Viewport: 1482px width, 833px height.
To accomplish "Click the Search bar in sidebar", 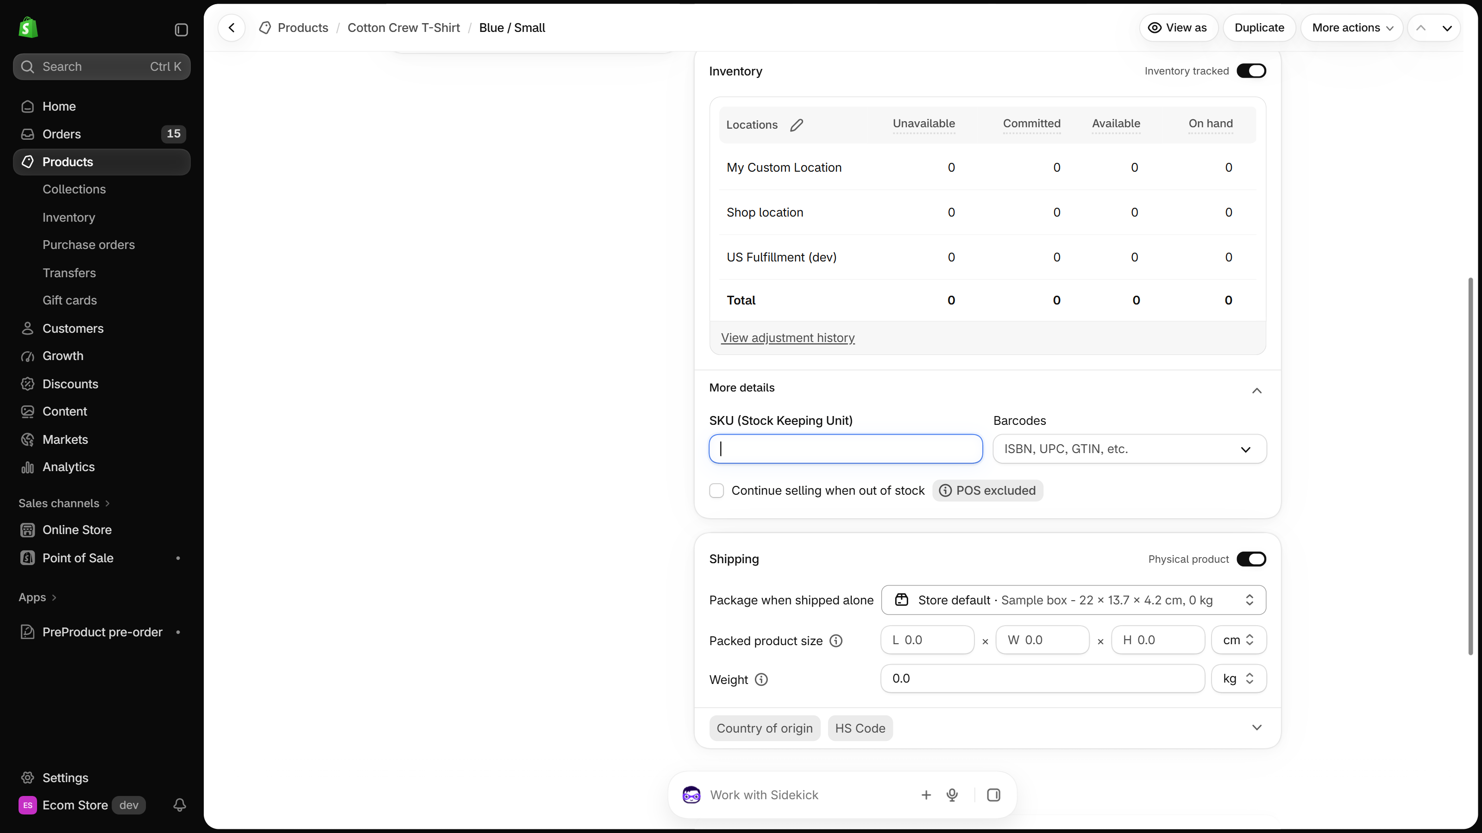I will point(102,67).
